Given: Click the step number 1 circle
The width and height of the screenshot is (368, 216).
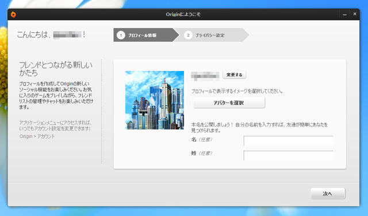Looking at the screenshot, I should (x=121, y=36).
